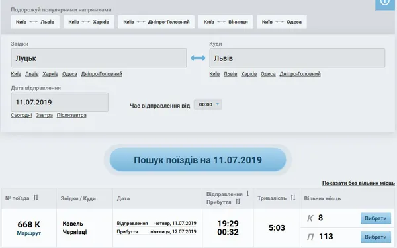Open Маршрут link for train 668 К

tap(29, 233)
